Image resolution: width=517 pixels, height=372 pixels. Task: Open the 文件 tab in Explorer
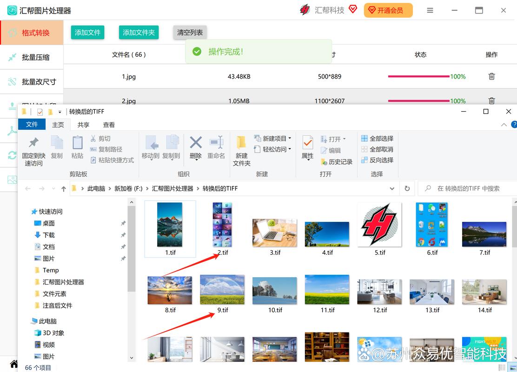tap(32, 124)
